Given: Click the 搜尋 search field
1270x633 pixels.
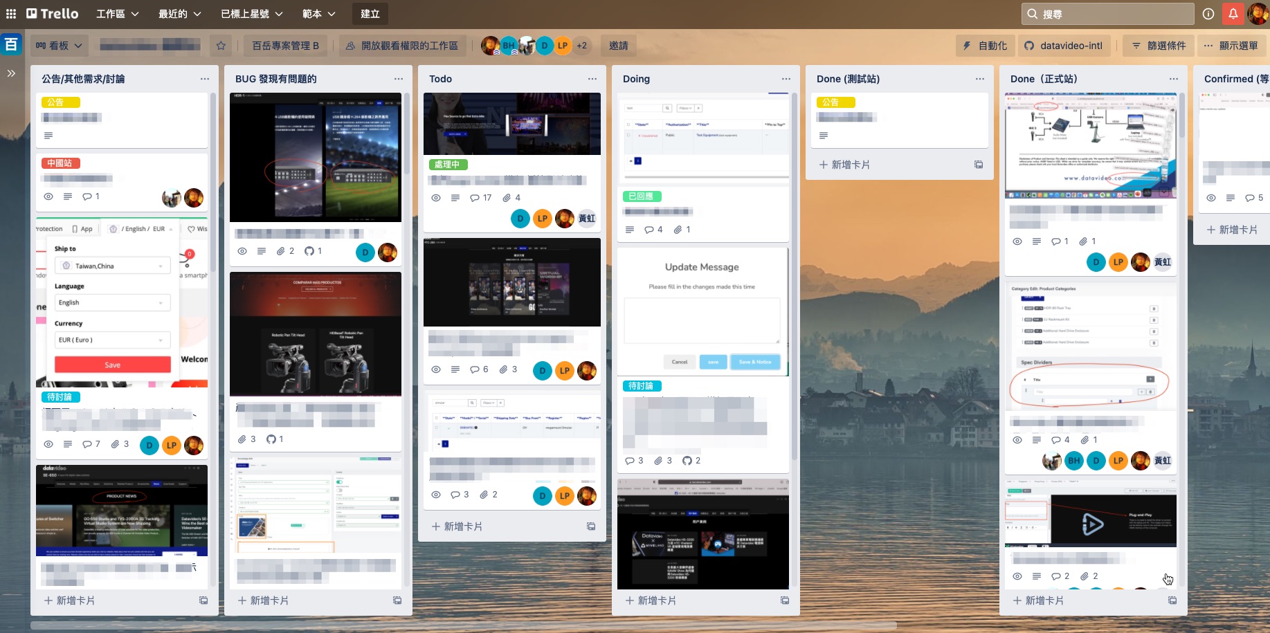Looking at the screenshot, I should (x=1107, y=14).
